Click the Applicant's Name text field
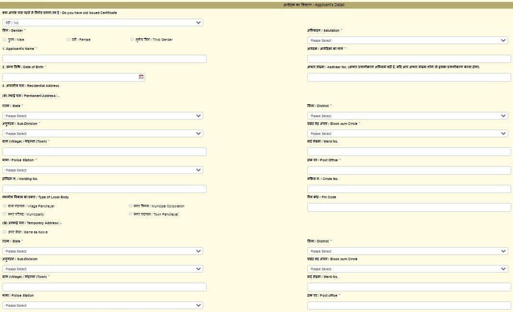Screen dimensions: 513x312 pos(105,59)
